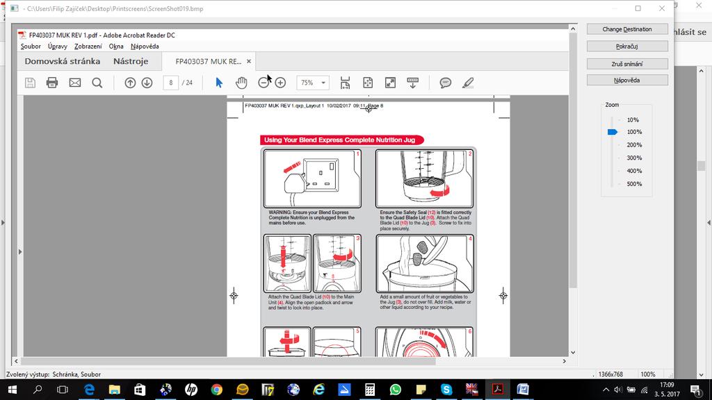Image resolution: width=712 pixels, height=400 pixels.
Task: Select the arrow selection tool
Action: (x=219, y=83)
